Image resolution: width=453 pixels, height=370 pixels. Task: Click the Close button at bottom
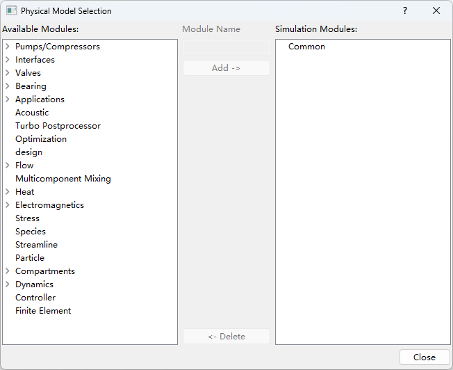click(x=424, y=357)
